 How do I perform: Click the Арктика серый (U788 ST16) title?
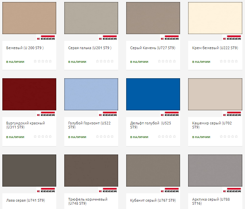click(x=211, y=201)
